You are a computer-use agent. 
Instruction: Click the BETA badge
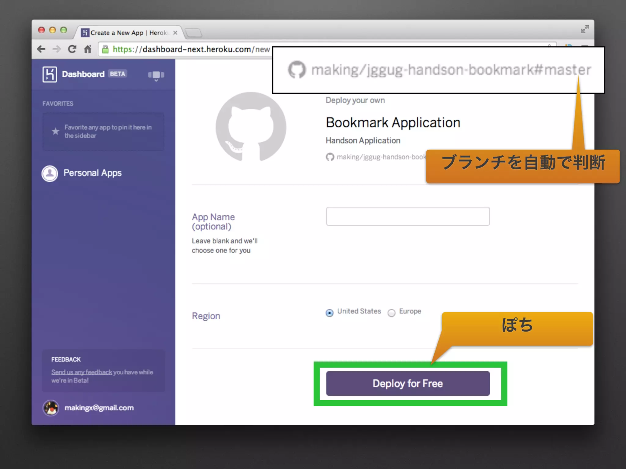(117, 74)
